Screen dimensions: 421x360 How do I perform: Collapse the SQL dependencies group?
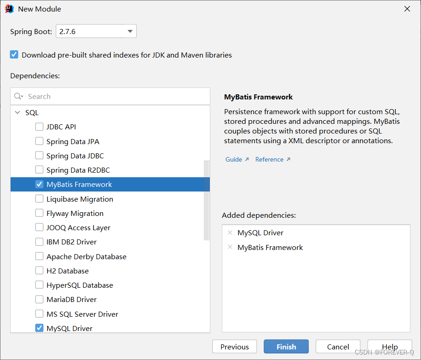(17, 112)
